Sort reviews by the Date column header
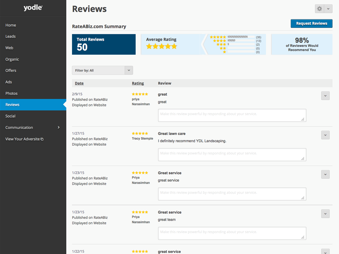 point(79,83)
